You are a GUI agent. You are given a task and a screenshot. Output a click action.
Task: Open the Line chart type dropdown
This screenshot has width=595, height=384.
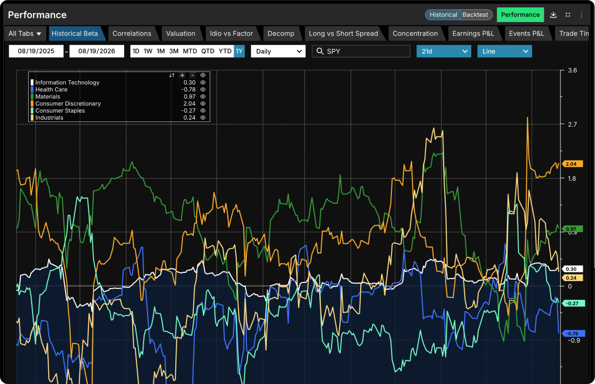click(x=504, y=51)
